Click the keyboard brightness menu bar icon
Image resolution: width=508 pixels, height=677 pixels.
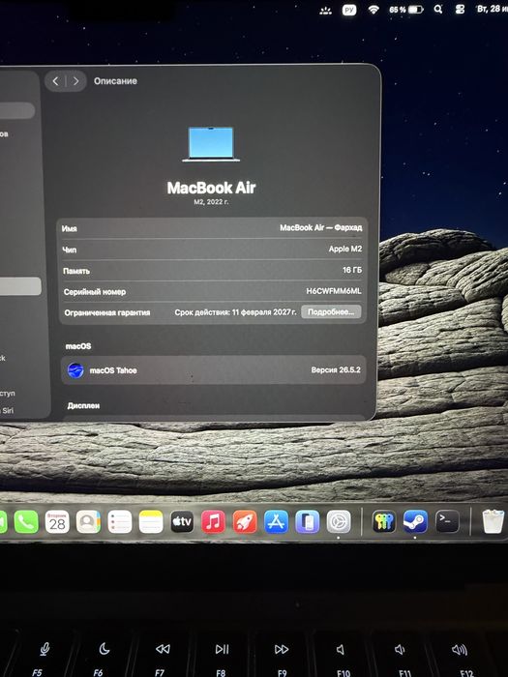pyautogui.click(x=325, y=11)
